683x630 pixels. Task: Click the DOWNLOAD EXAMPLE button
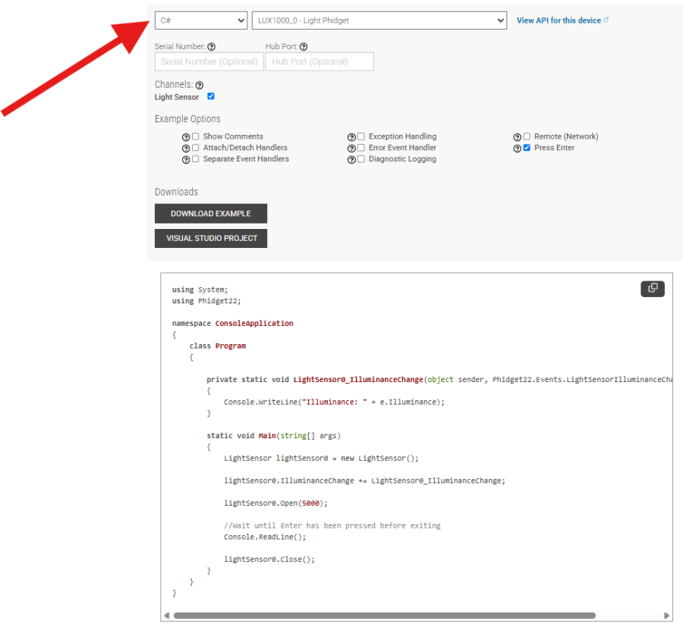(211, 213)
